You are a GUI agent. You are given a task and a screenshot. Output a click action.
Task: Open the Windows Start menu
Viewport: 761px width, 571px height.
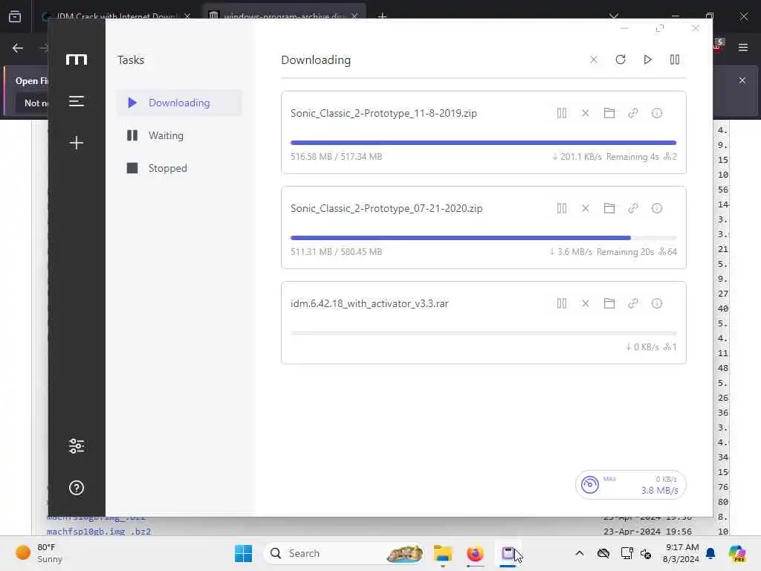point(243,553)
